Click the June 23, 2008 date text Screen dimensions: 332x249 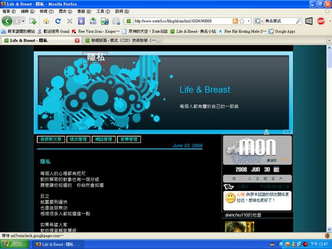[x=188, y=146]
